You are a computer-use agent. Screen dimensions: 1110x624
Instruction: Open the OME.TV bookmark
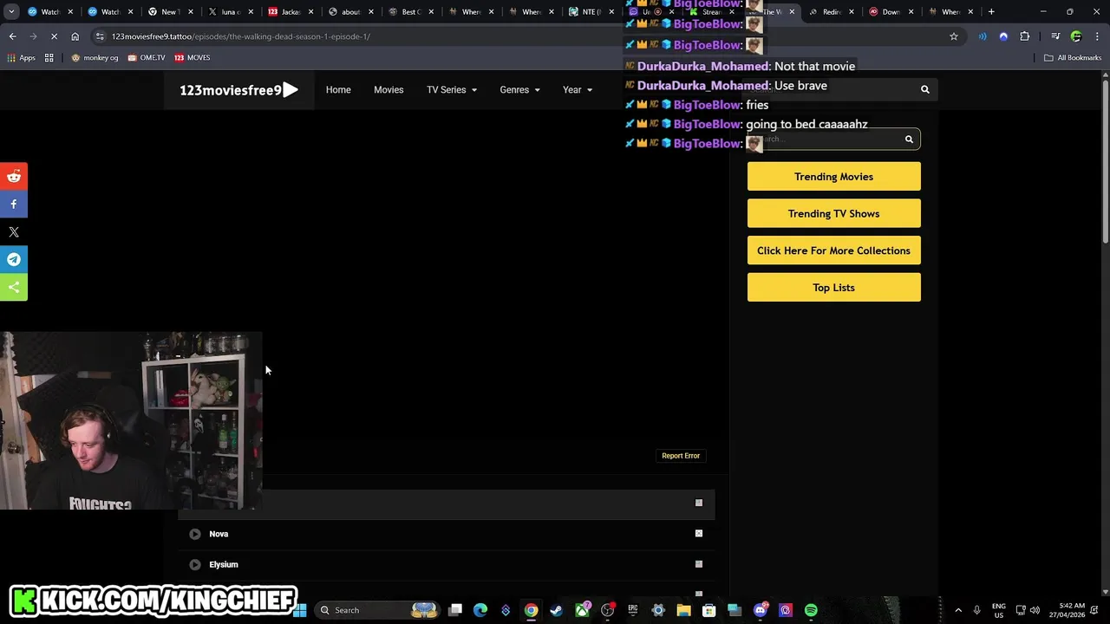(x=147, y=58)
